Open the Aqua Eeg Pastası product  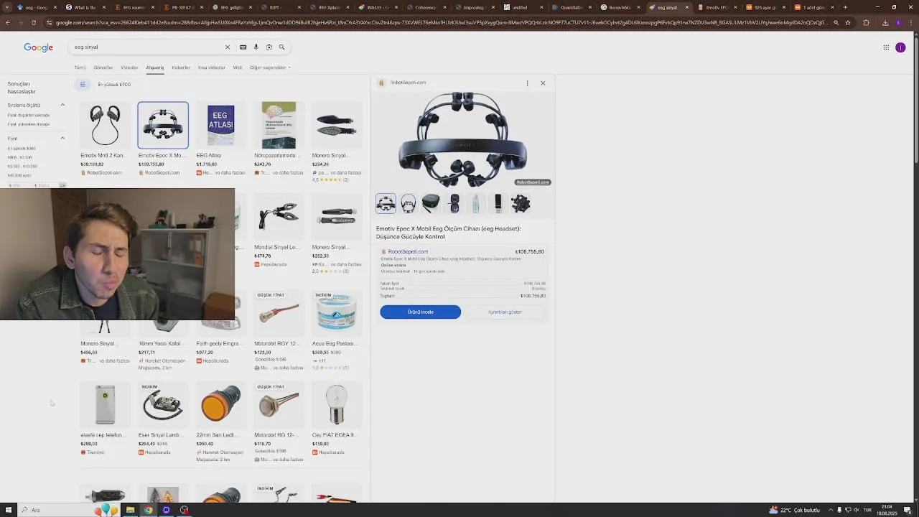pyautogui.click(x=336, y=330)
